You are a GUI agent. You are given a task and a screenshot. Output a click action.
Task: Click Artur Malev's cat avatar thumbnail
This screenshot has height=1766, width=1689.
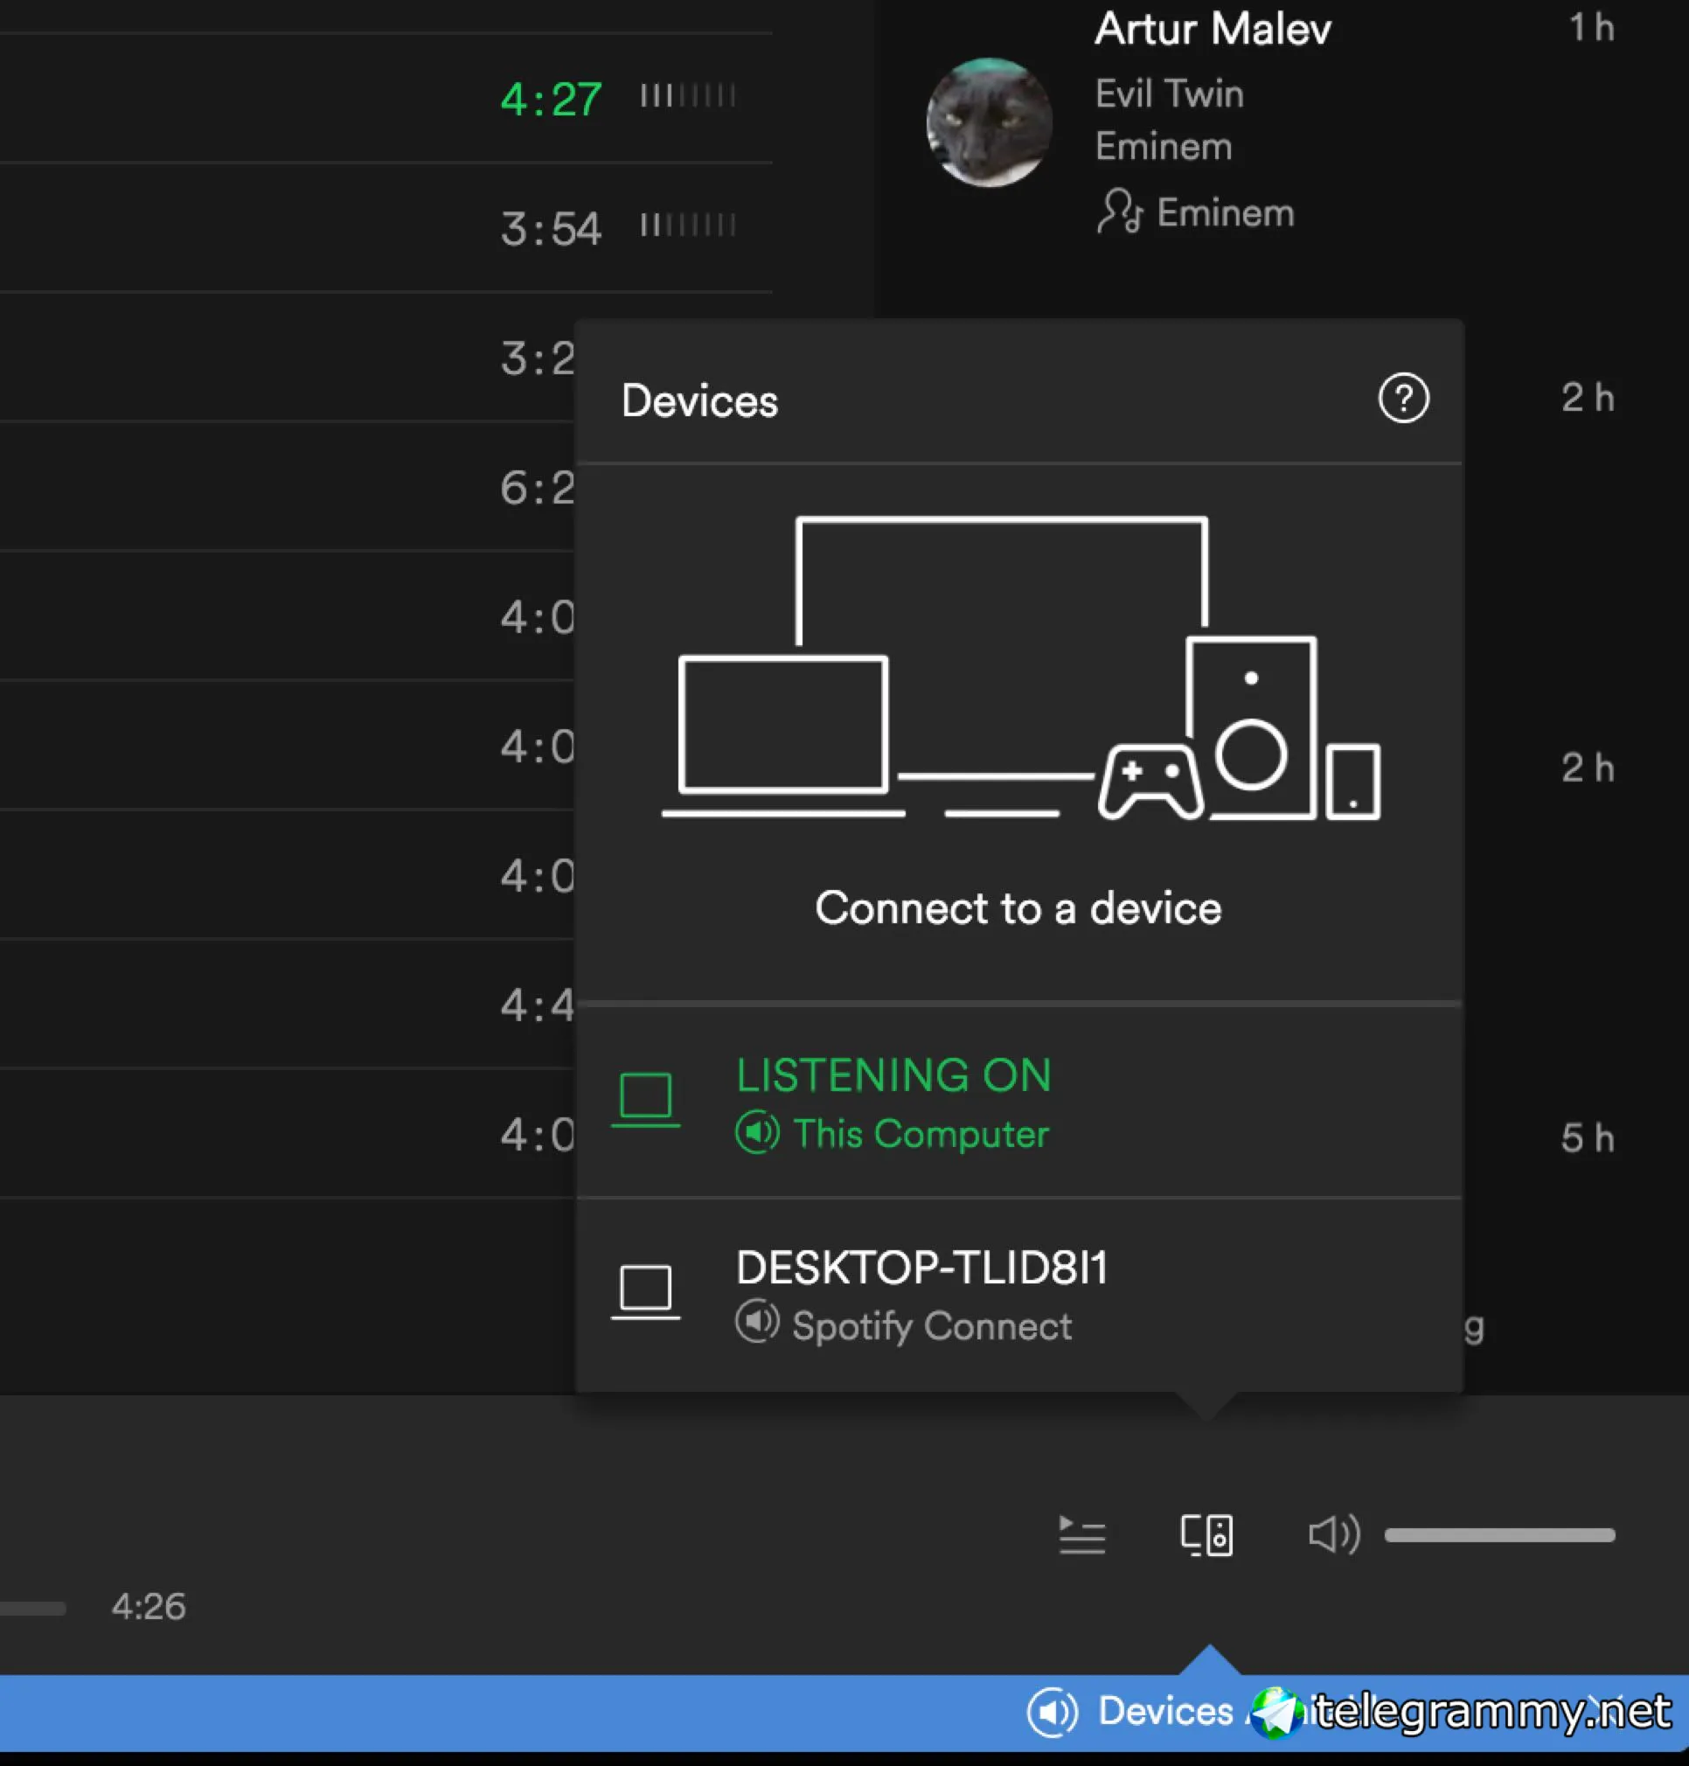pyautogui.click(x=989, y=122)
